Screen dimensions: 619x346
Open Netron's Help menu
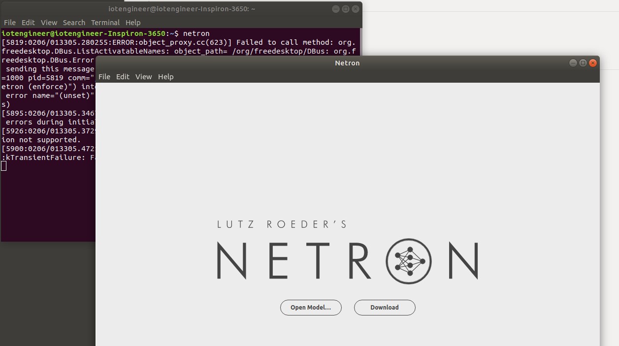(166, 77)
